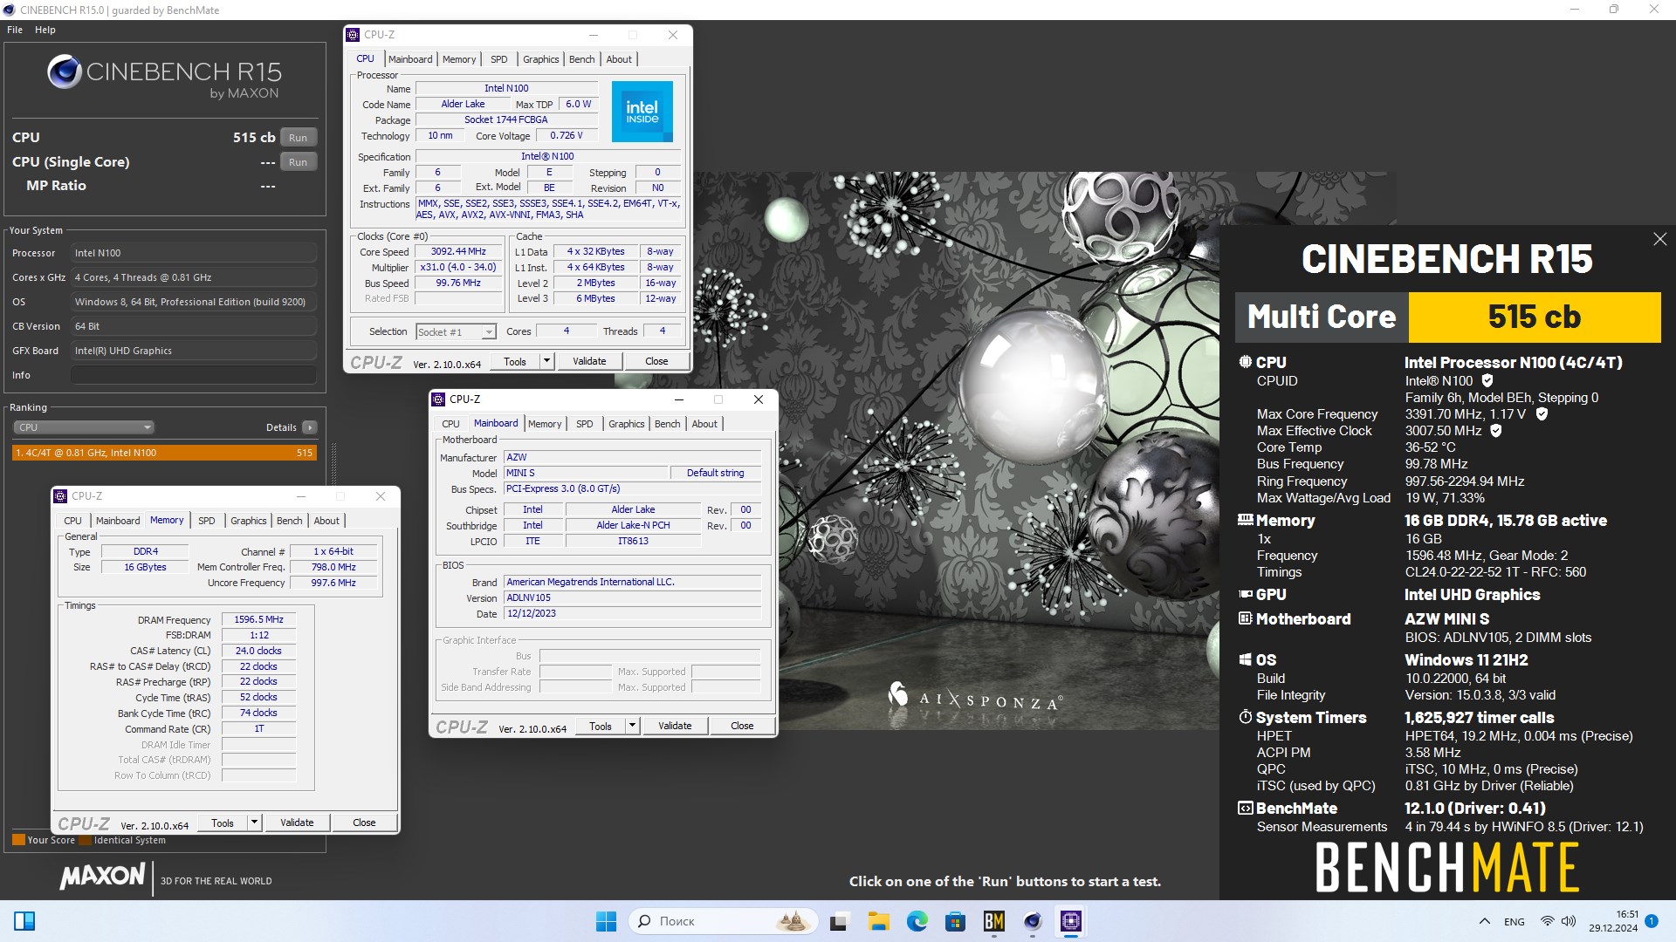Switch to Mainboard tab in CPU window
Image resolution: width=1676 pixels, height=942 pixels.
point(410,59)
